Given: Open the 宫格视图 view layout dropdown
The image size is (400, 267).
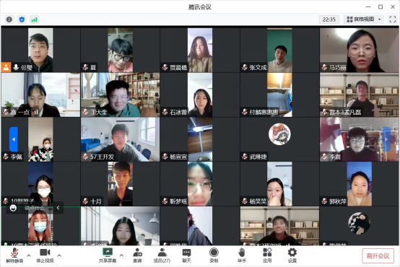Looking at the screenshot, I should pyautogui.click(x=364, y=19).
